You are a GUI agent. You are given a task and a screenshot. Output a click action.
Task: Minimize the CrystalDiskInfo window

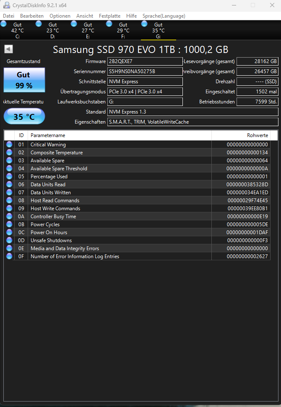(x=234, y=5)
